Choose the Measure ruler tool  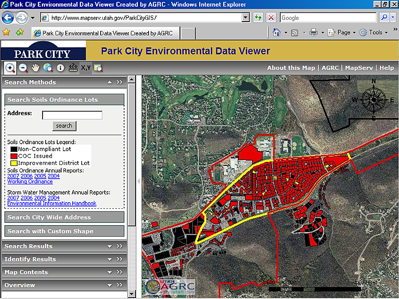73,68
